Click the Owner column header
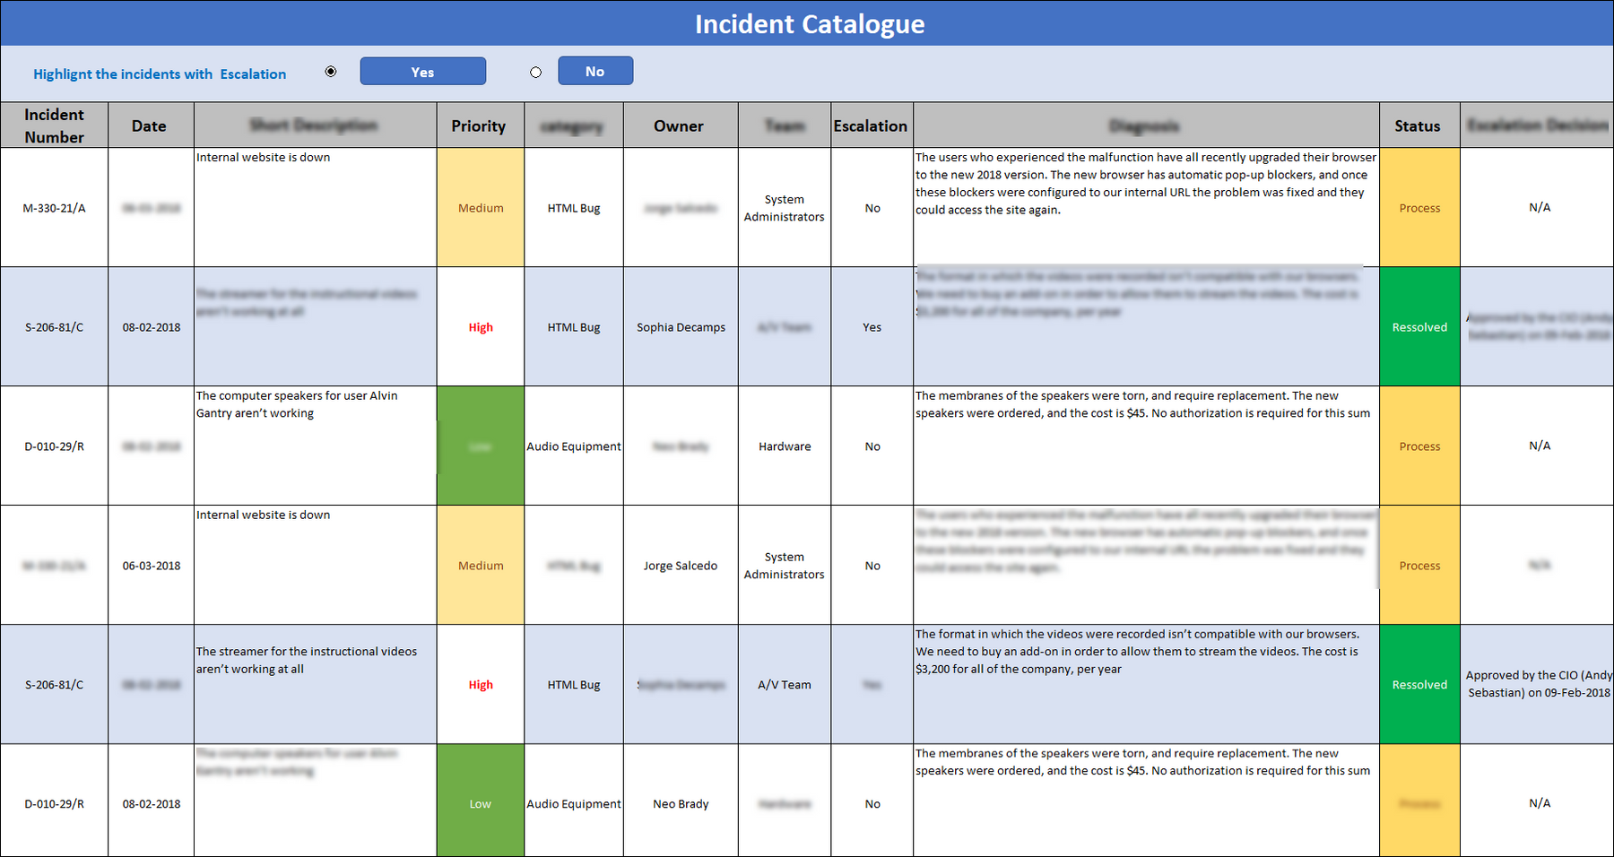Viewport: 1614px width, 857px height. tap(680, 126)
